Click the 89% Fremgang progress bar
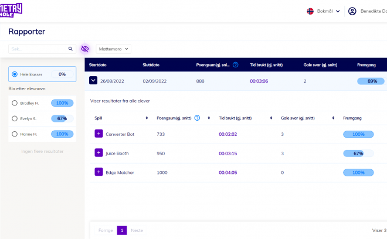The width and height of the screenshot is (387, 239). (x=371, y=81)
